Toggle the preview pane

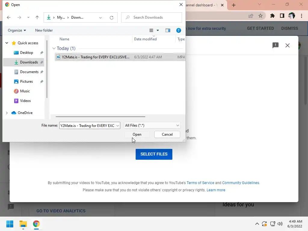pos(168,30)
